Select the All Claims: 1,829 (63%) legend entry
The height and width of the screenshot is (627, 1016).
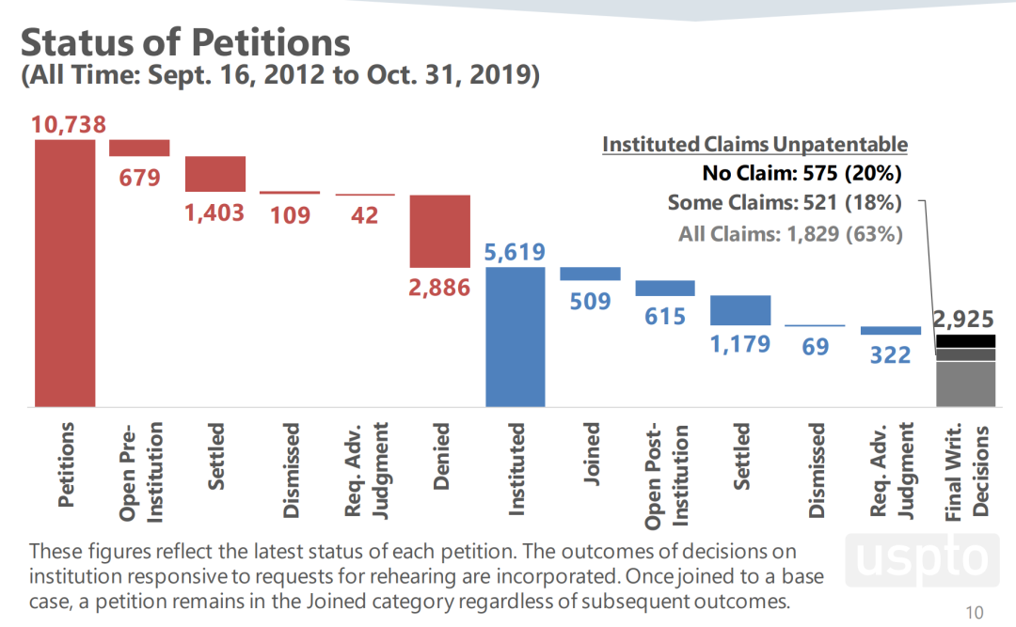(790, 234)
